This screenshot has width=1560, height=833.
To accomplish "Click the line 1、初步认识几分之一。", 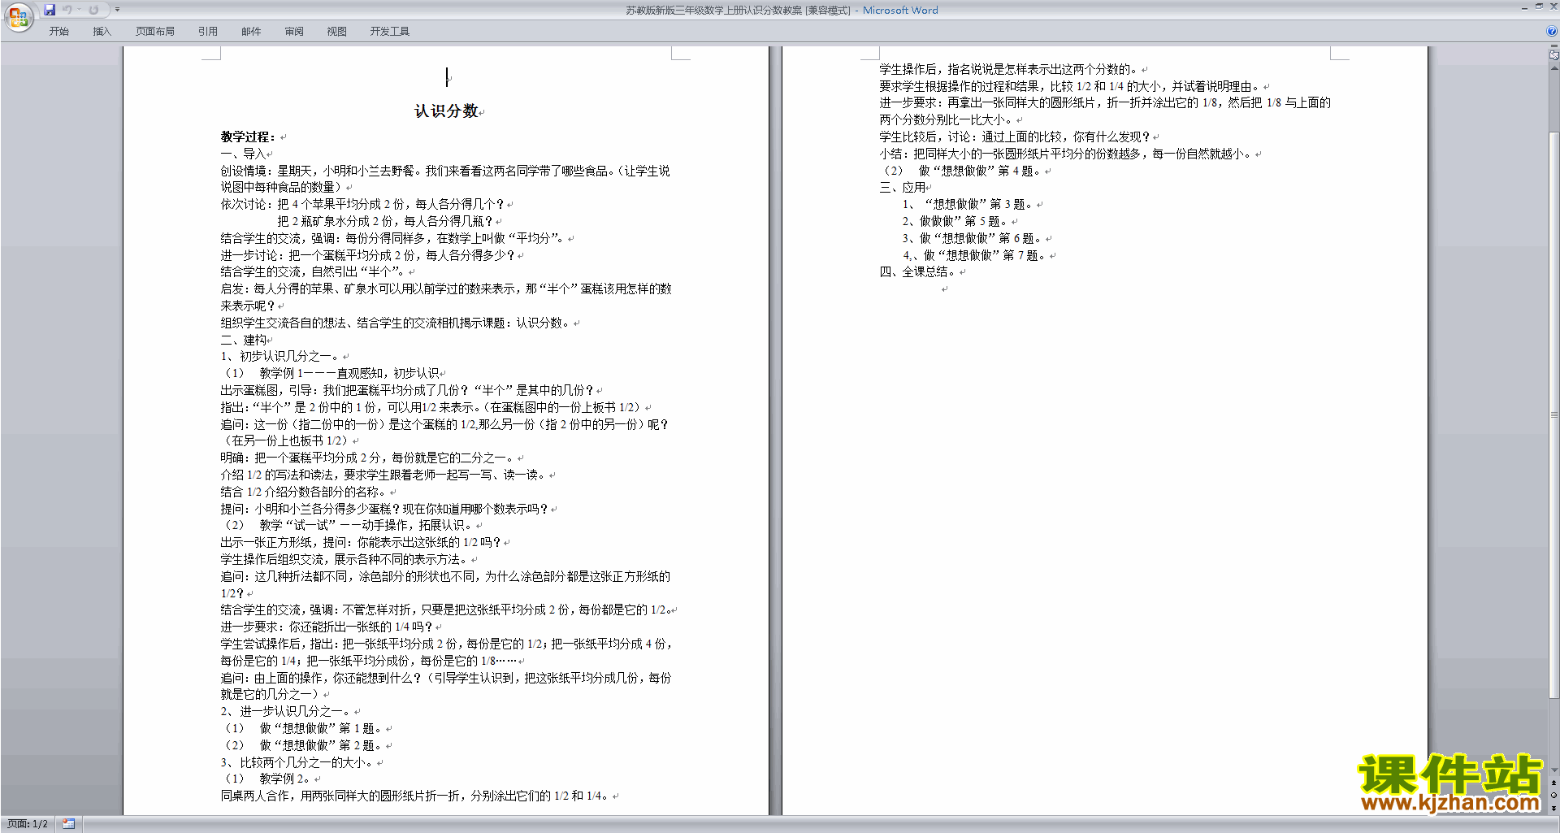I will [x=280, y=356].
